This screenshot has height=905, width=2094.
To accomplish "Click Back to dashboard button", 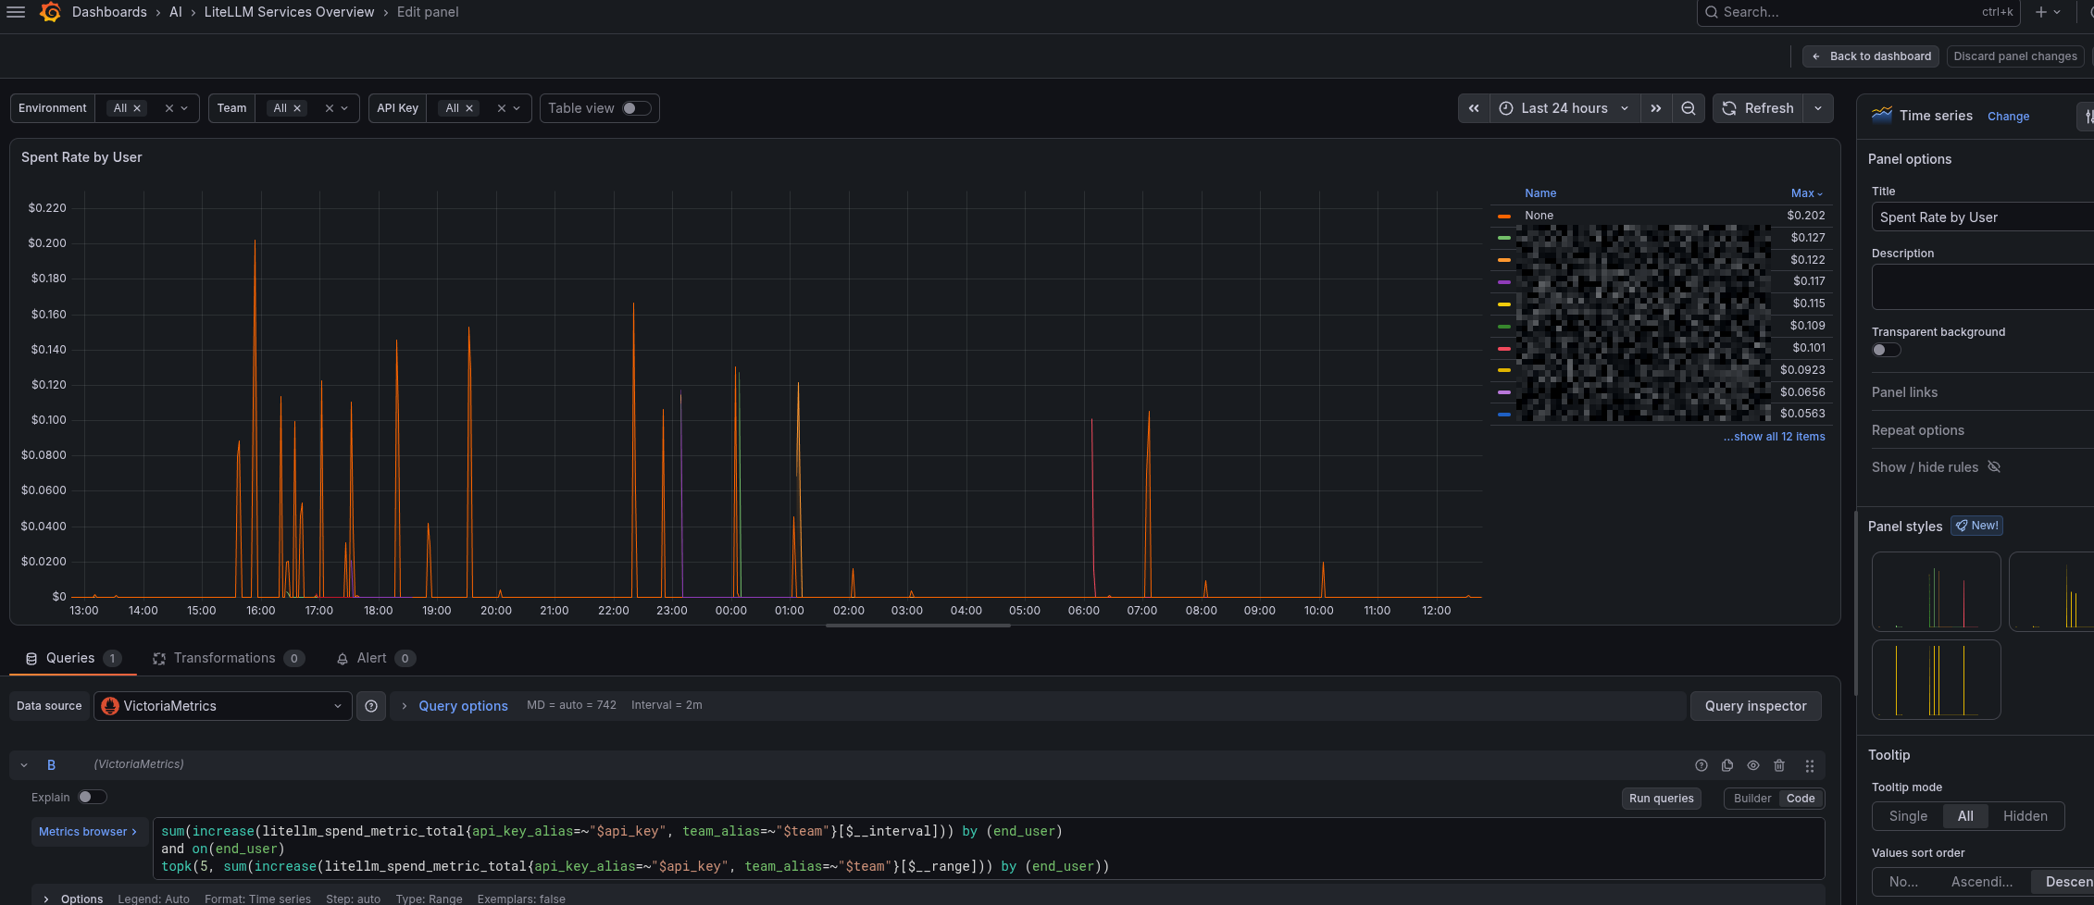I will [x=1871, y=56].
